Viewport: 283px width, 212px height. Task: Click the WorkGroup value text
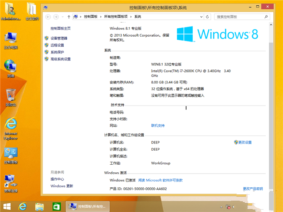coord(161,163)
